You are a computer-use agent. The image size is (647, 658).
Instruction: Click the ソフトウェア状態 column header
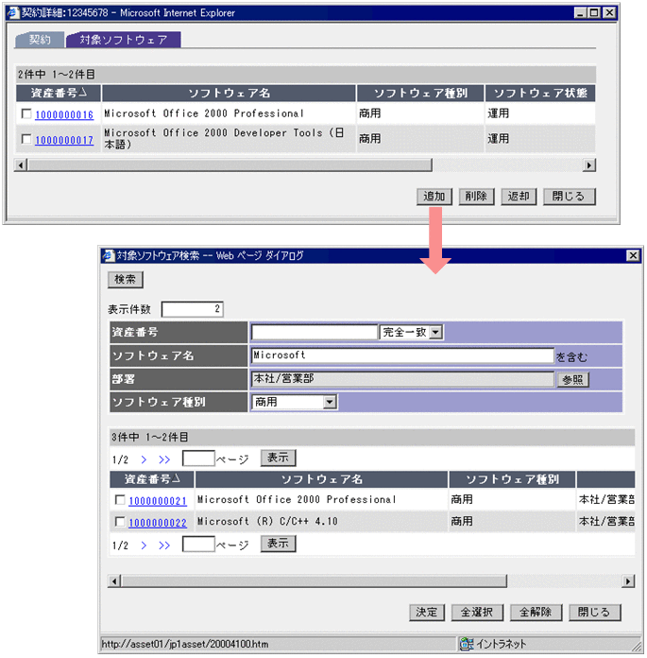[540, 93]
